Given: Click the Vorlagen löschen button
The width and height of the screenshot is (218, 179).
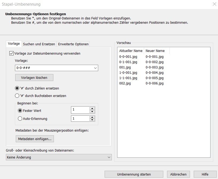Looking at the screenshot, I should coord(34,78).
